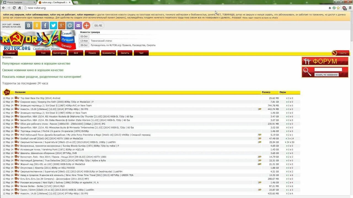Share via the Twitter icon

coord(54,26)
